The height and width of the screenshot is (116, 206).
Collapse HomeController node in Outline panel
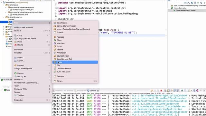point(169,8)
